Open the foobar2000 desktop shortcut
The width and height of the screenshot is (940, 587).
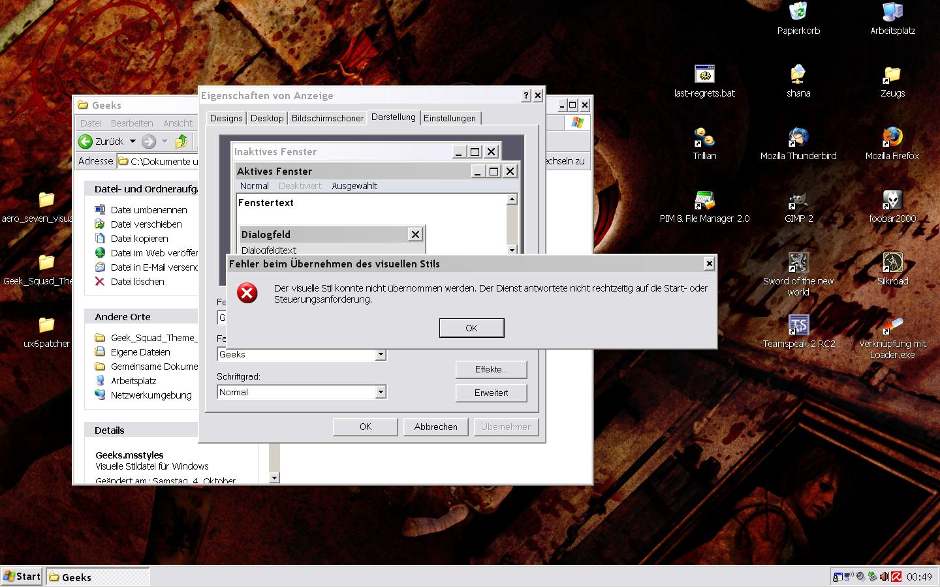coord(892,201)
